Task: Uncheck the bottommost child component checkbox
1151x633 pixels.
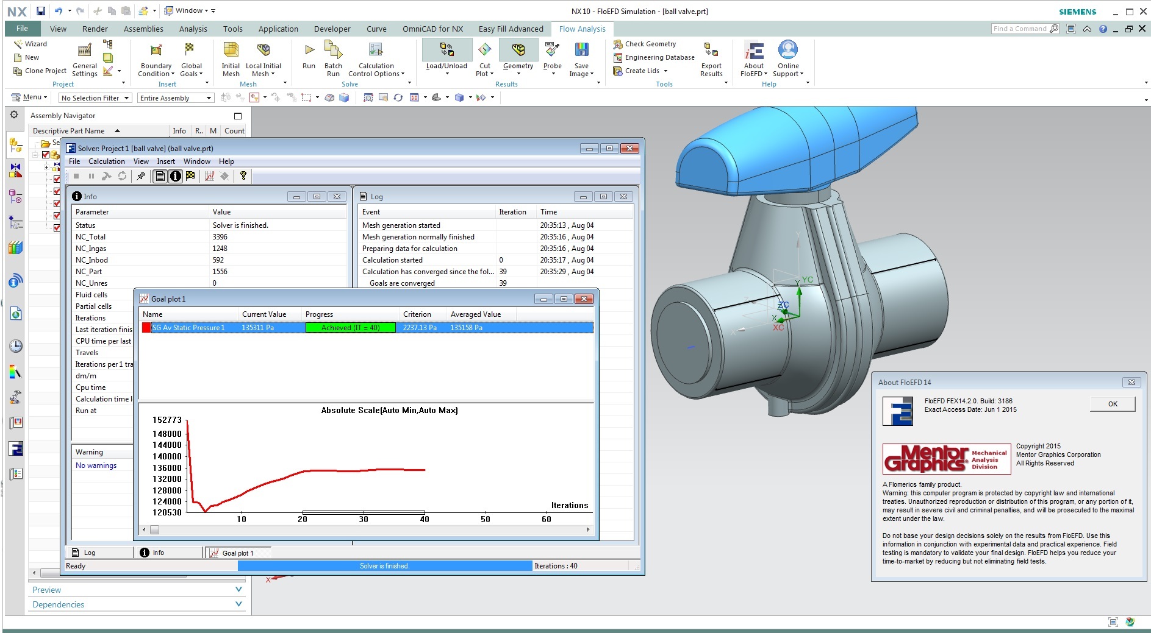Action: pyautogui.click(x=57, y=228)
